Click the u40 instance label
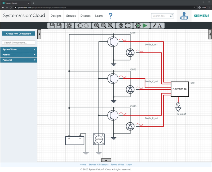212x172 pixels. (193, 83)
